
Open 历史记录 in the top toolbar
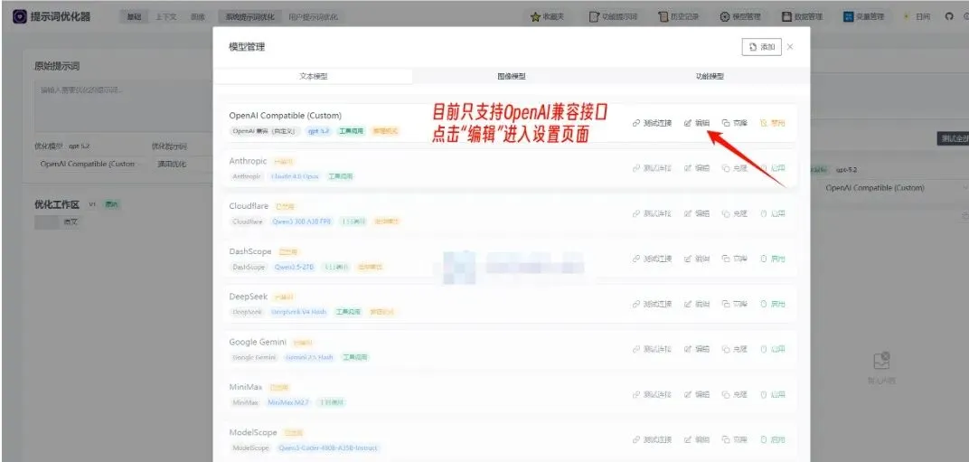tap(679, 16)
